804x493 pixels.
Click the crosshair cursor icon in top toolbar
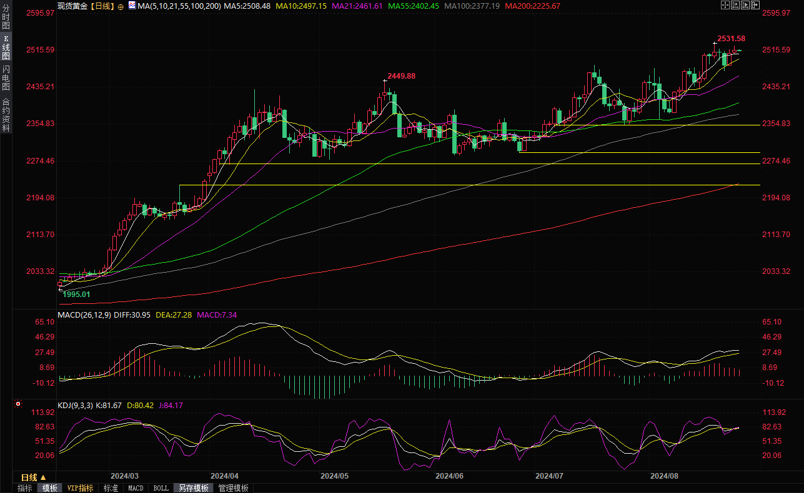point(725,5)
